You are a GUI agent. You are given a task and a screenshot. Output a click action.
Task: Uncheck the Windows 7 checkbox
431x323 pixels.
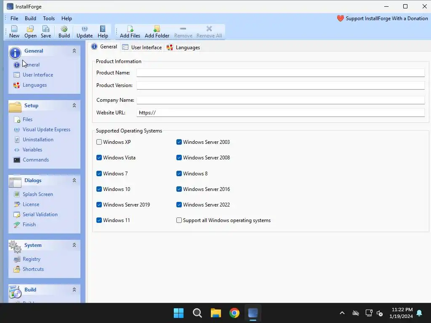[99, 174]
